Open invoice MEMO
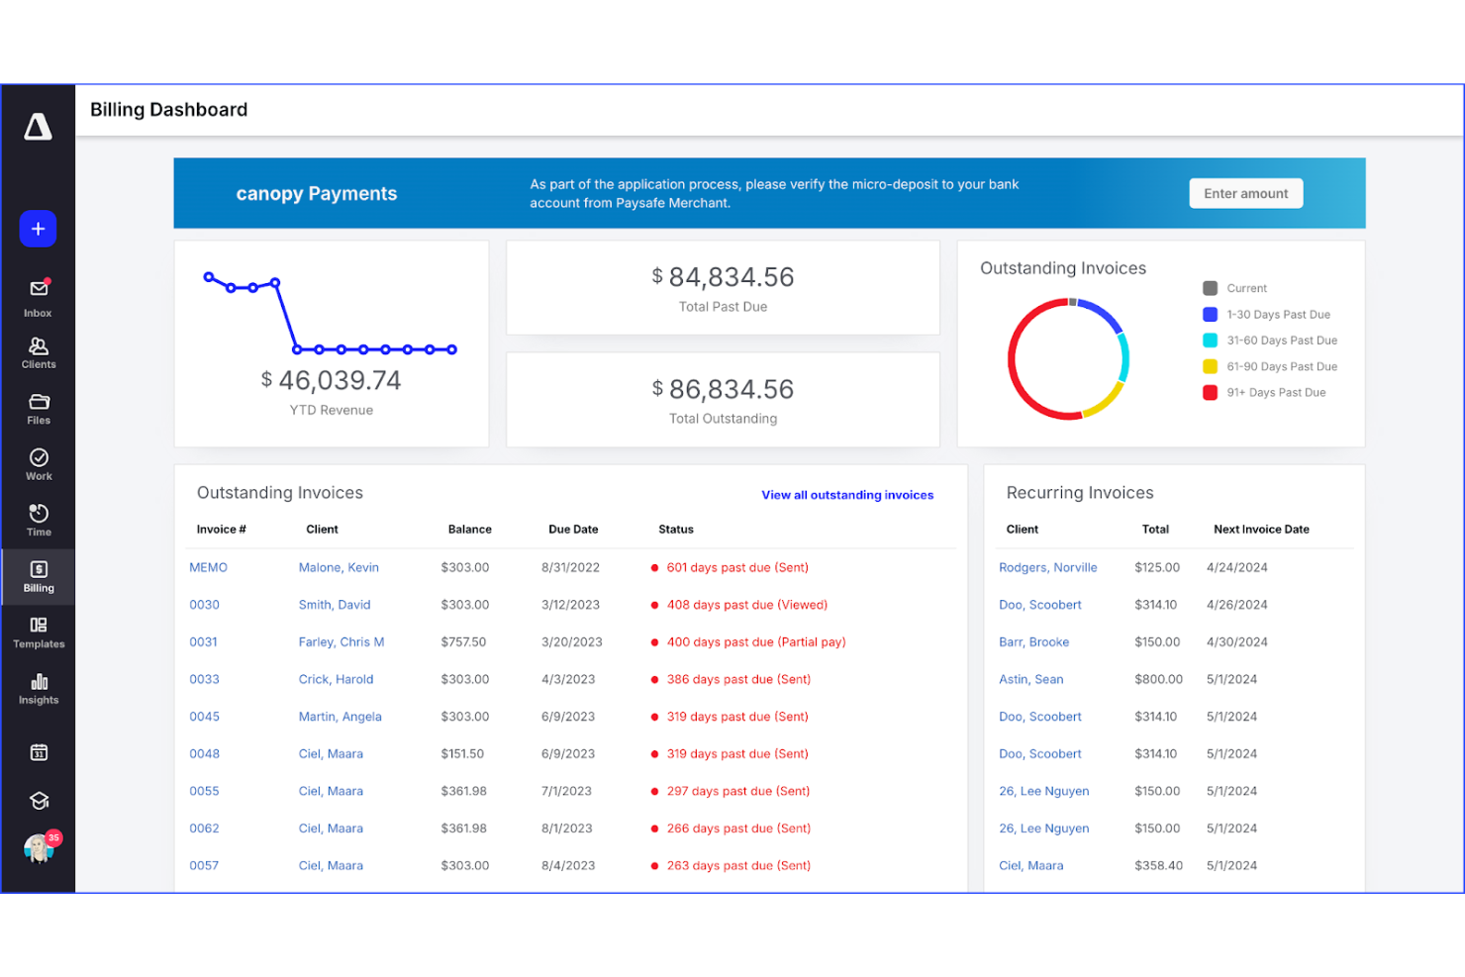Image resolution: width=1465 pixels, height=977 pixels. coord(208,567)
